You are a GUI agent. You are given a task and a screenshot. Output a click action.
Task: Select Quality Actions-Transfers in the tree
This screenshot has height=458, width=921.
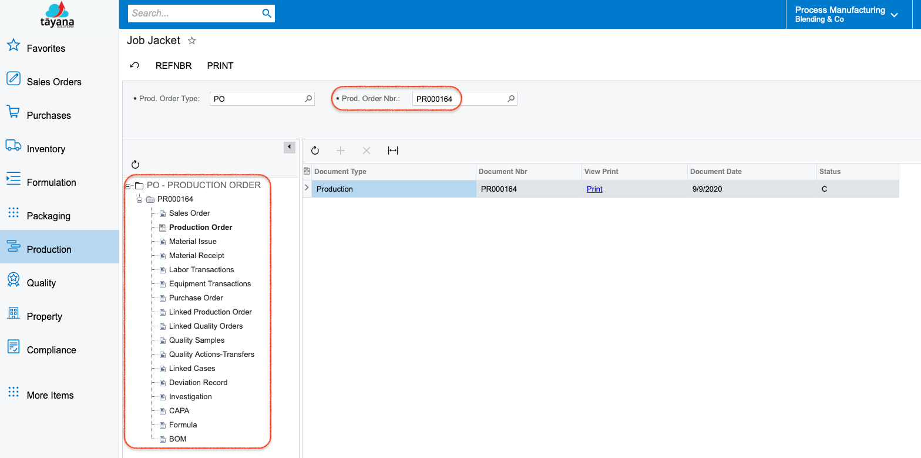tap(211, 355)
